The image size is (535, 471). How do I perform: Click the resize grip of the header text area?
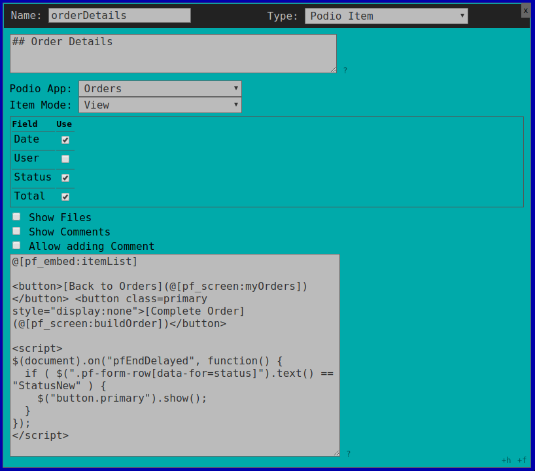[x=334, y=69]
